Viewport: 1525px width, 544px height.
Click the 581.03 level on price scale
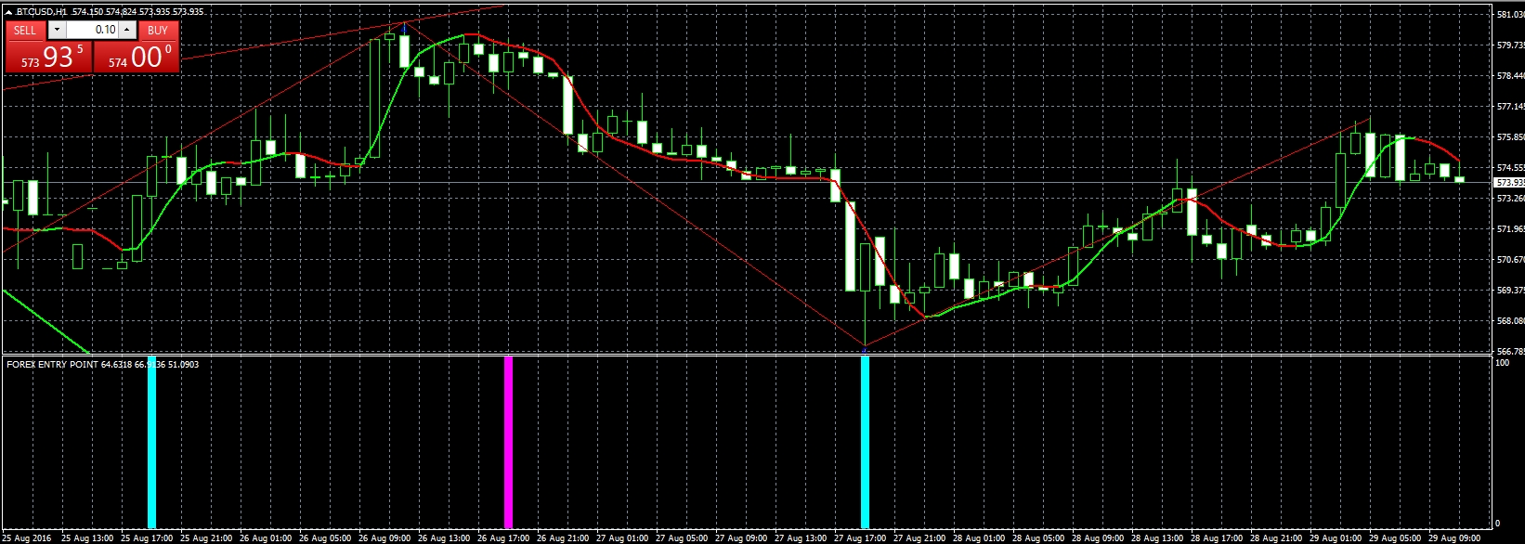[1509, 15]
